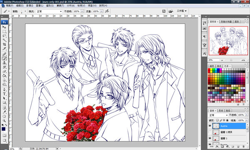Select the Paint Bucket tool
Screen dimensions: 250x150
click(x=4, y=76)
